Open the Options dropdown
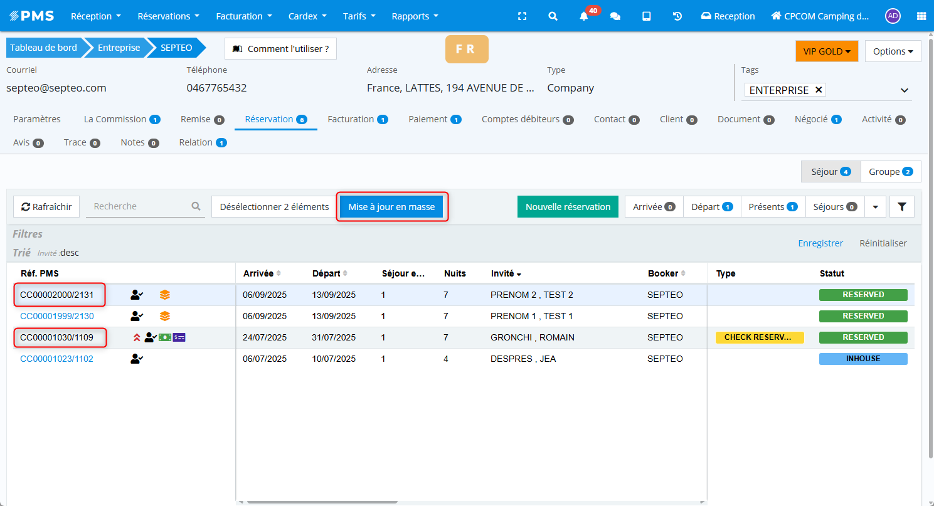 (x=893, y=51)
